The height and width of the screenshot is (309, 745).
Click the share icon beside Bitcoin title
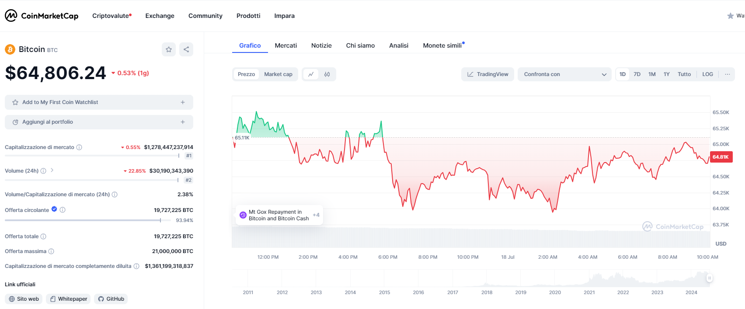click(x=186, y=49)
